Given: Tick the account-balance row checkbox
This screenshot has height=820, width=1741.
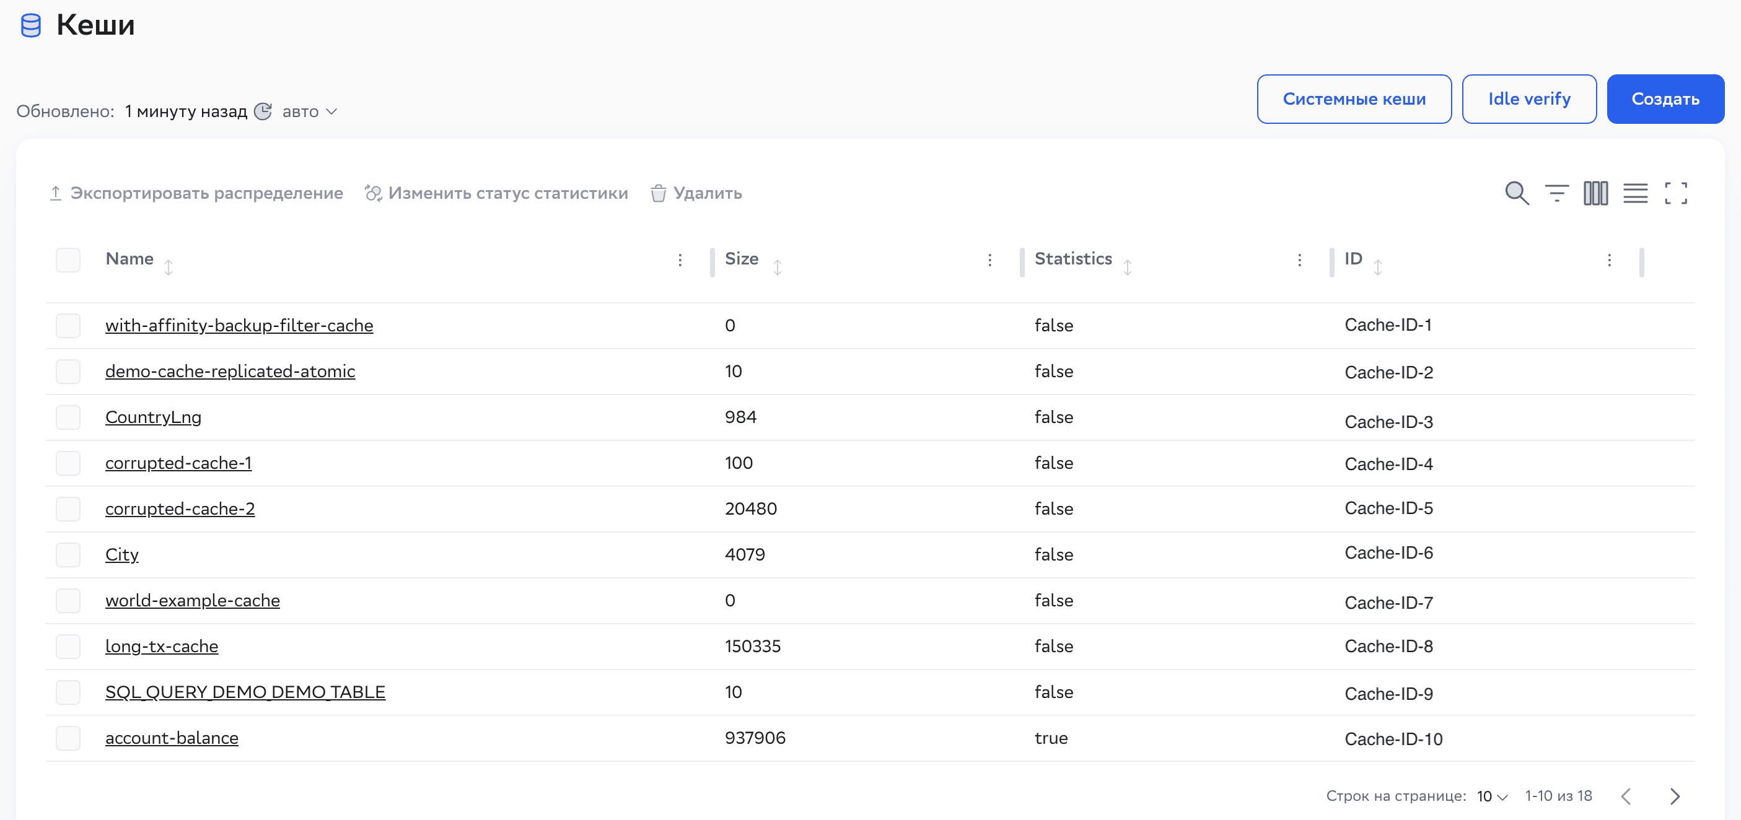Looking at the screenshot, I should (x=68, y=738).
